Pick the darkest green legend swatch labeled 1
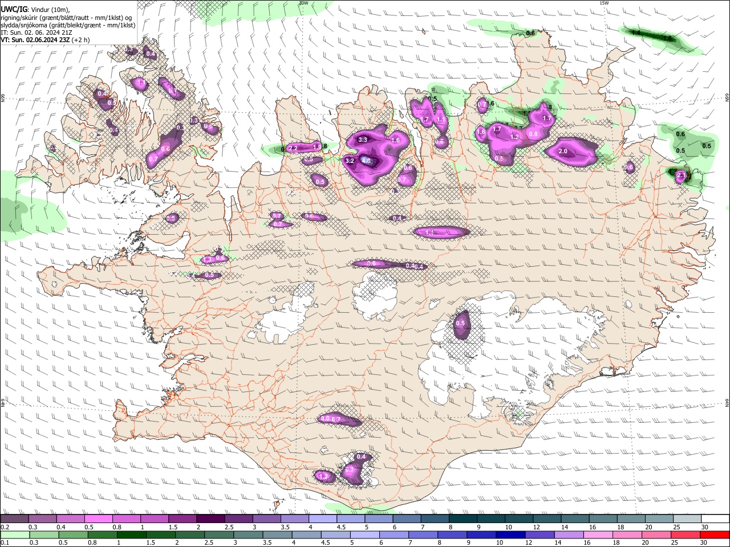This screenshot has height=547, width=730. tap(131, 534)
